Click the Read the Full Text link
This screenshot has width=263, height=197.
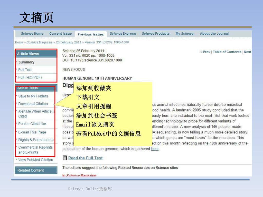click(85, 158)
